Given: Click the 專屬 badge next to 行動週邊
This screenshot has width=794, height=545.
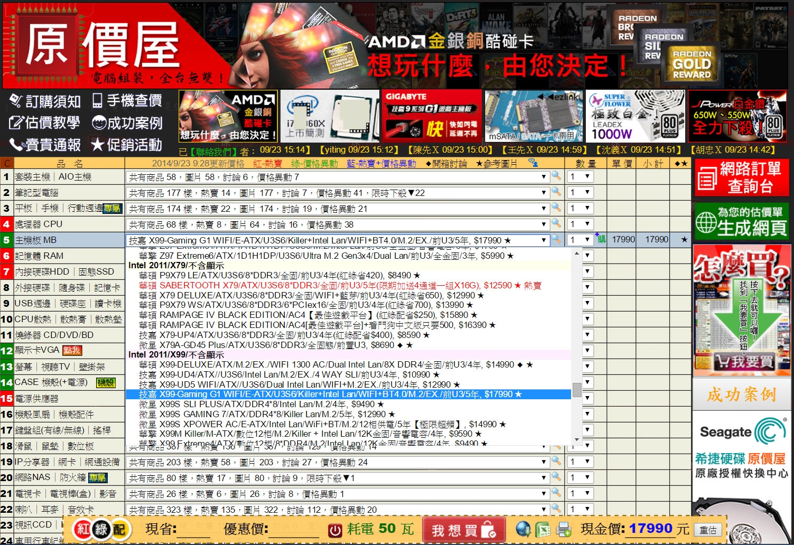Looking at the screenshot, I should (x=112, y=209).
